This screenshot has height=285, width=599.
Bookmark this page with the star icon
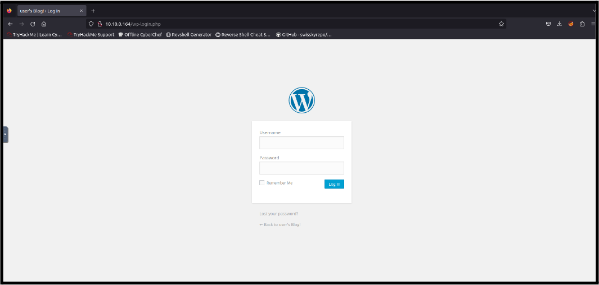(501, 24)
